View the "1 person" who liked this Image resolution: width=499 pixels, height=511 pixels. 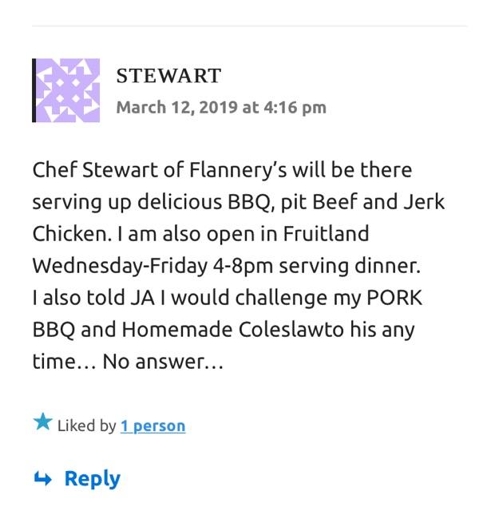pyautogui.click(x=152, y=426)
